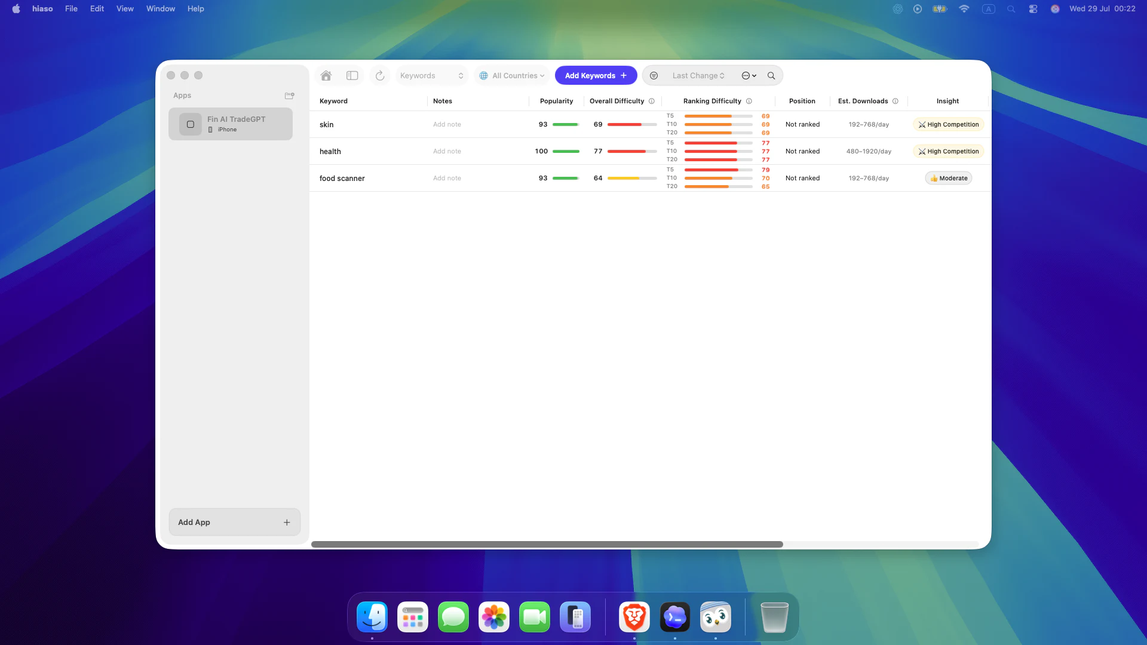Viewport: 1147px width, 645px height.
Task: Open the File menu
Action: (x=71, y=8)
